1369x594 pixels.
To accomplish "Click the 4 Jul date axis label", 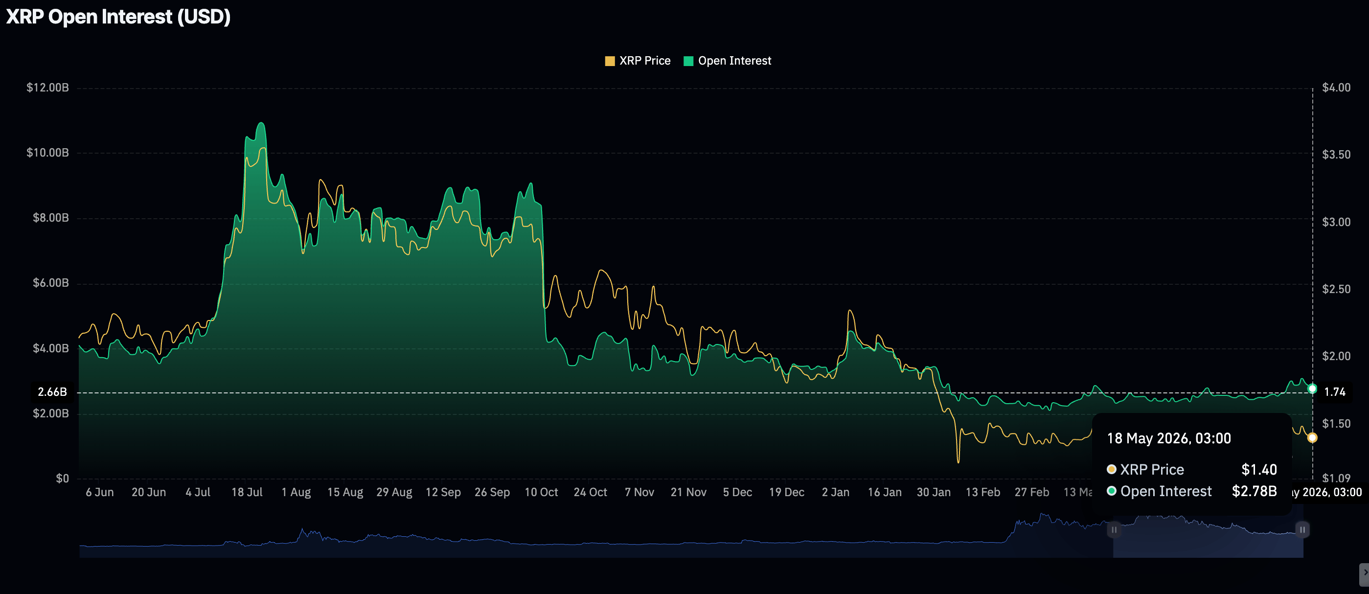I will coord(198,493).
